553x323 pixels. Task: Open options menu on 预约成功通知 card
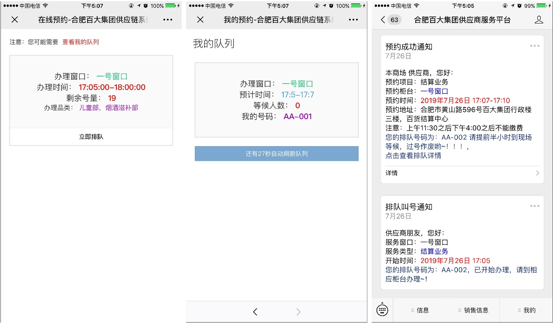click(535, 46)
